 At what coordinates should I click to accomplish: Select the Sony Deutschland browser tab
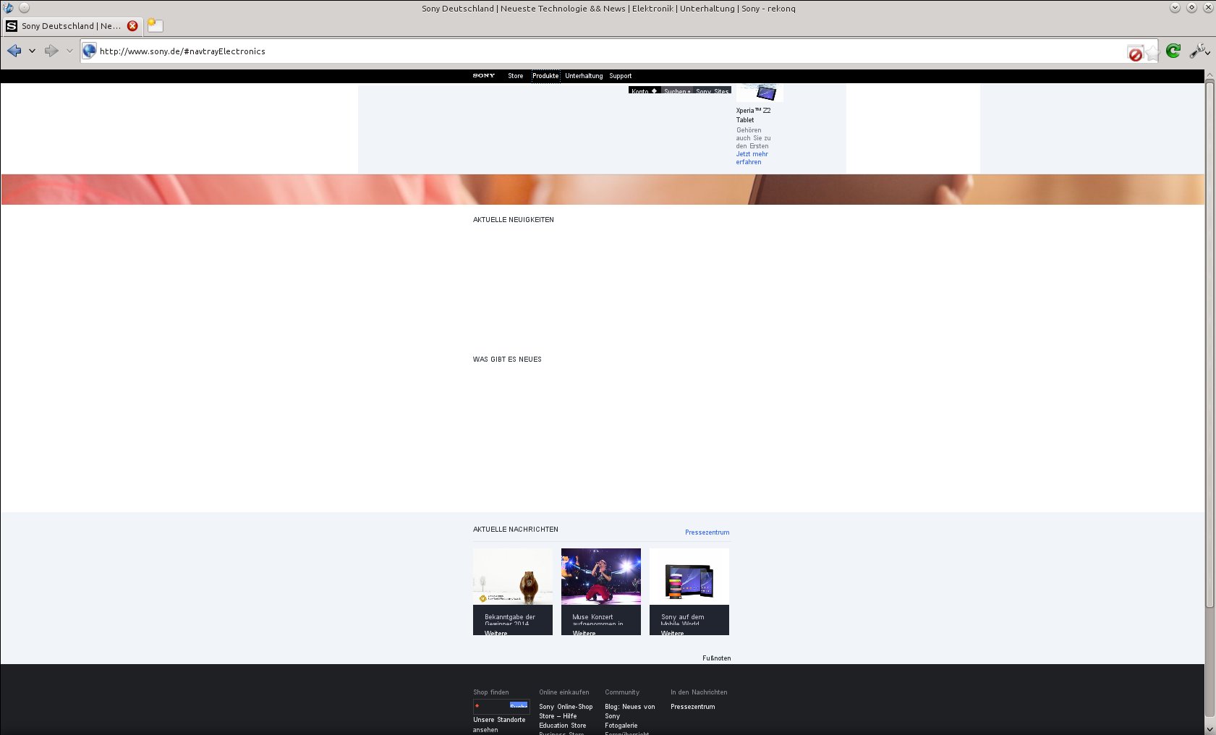70,26
